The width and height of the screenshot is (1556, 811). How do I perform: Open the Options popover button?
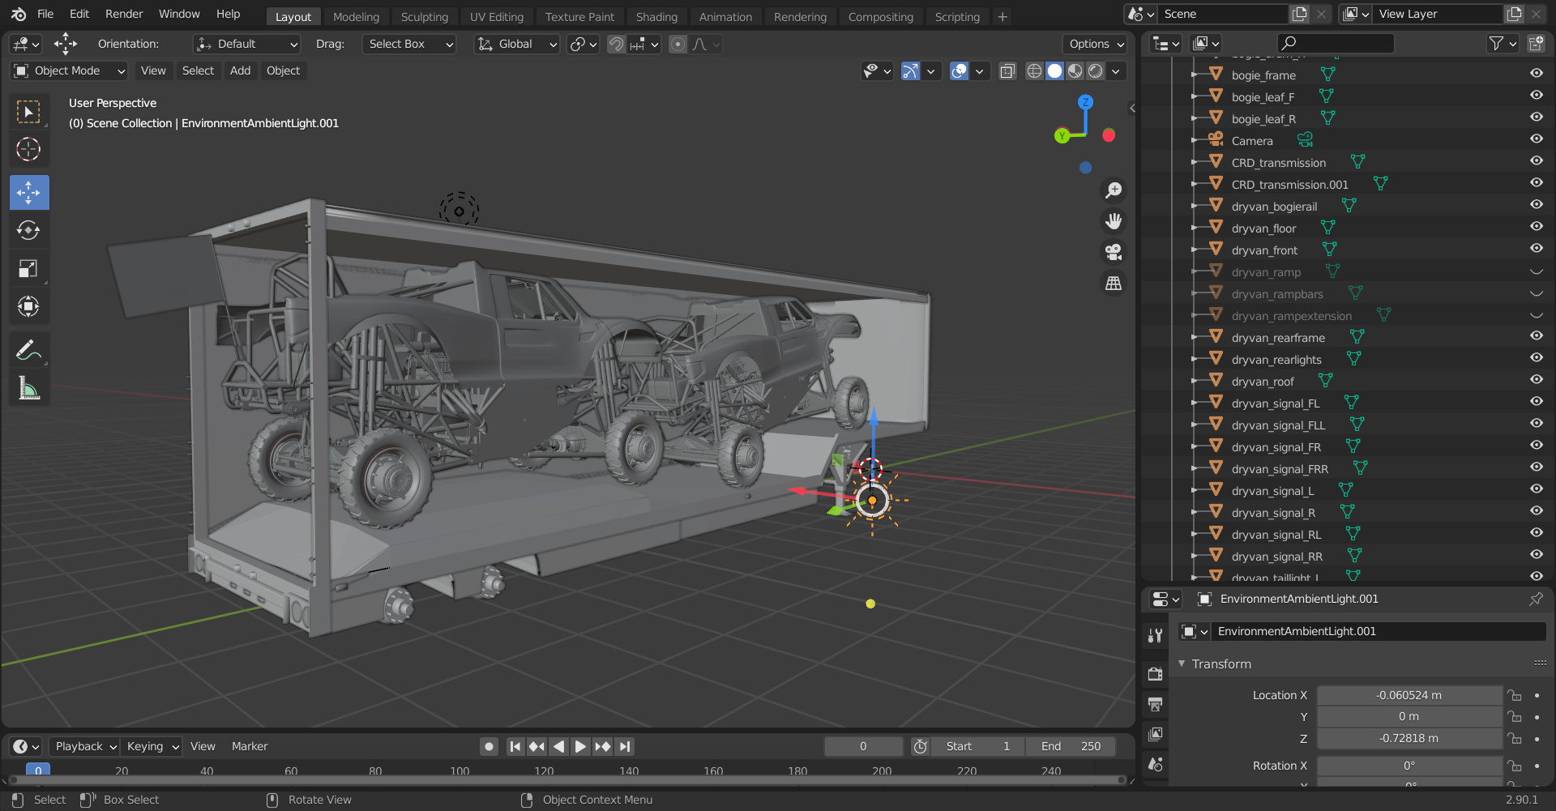[x=1096, y=45]
